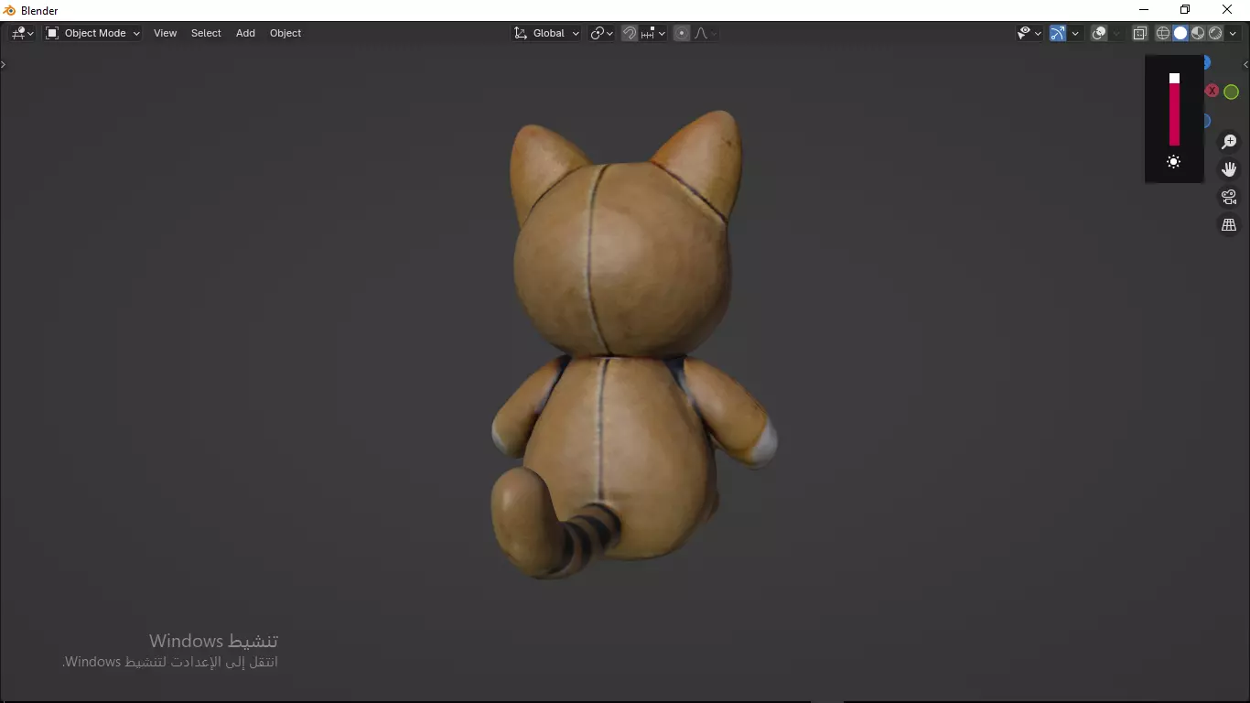Restore down the Blender window
1250x703 pixels.
click(1185, 10)
